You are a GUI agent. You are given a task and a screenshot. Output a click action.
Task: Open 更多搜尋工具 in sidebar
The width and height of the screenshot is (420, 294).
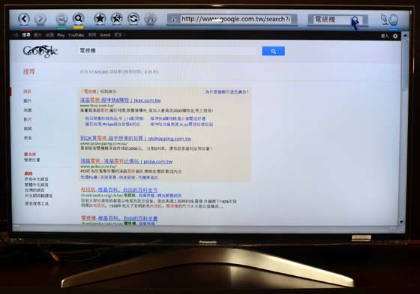click(37, 203)
